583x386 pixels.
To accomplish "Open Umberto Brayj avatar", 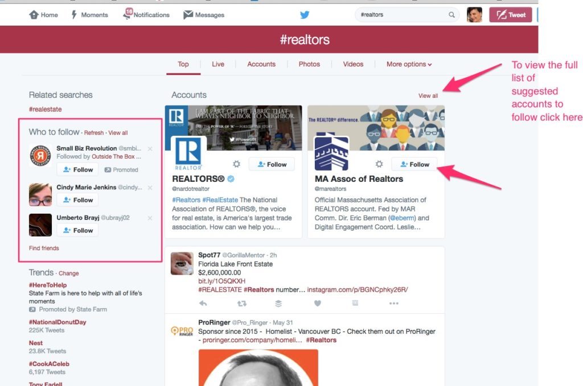I will (x=40, y=225).
